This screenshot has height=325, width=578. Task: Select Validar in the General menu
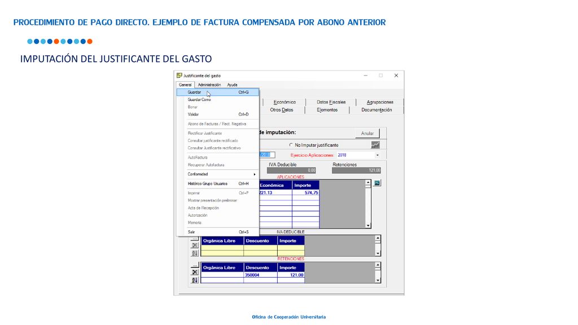(218, 114)
